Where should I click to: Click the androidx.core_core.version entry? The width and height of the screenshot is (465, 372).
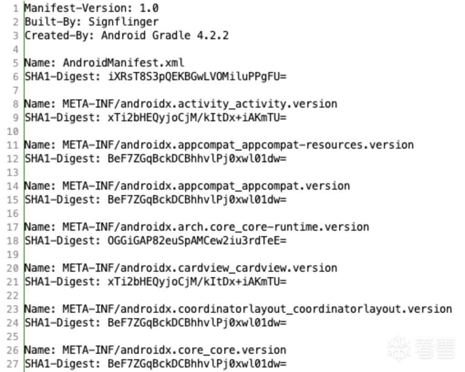coord(174,350)
